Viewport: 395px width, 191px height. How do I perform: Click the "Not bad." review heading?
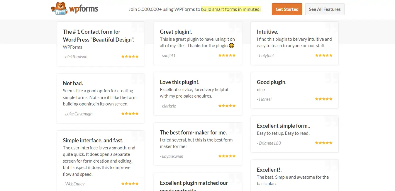pyautogui.click(x=73, y=83)
